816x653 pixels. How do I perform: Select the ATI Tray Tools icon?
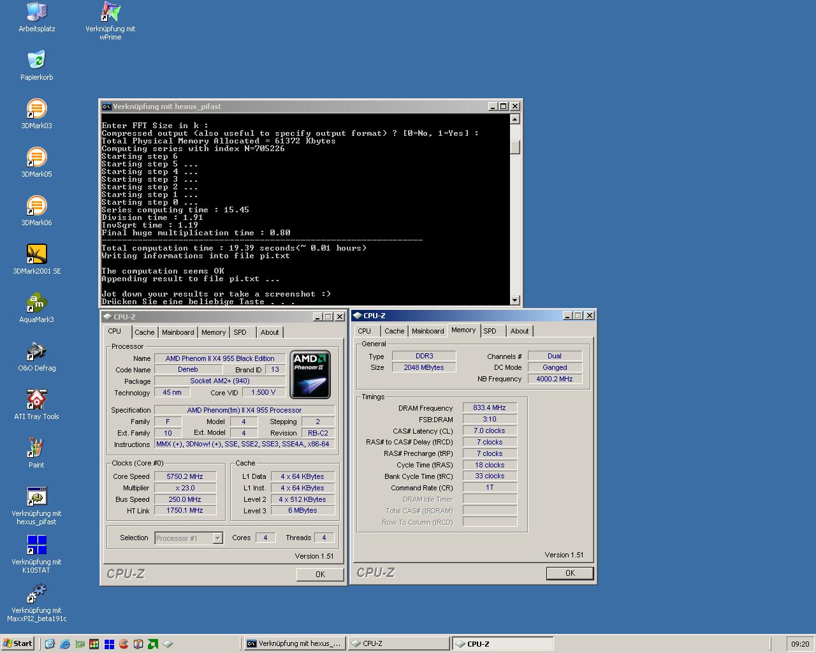[37, 404]
